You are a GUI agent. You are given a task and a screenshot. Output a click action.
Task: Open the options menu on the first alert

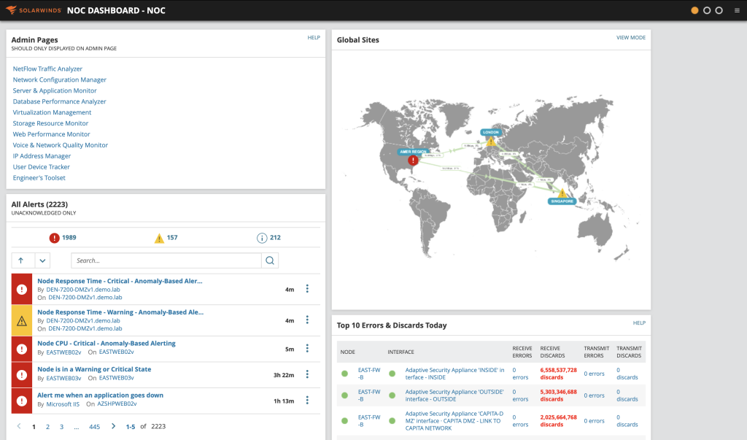point(307,288)
